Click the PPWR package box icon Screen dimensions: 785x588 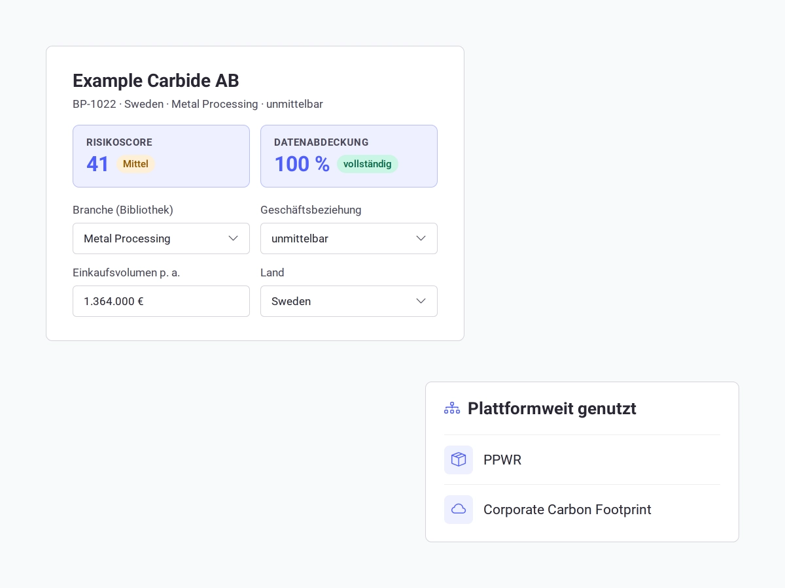click(x=459, y=460)
